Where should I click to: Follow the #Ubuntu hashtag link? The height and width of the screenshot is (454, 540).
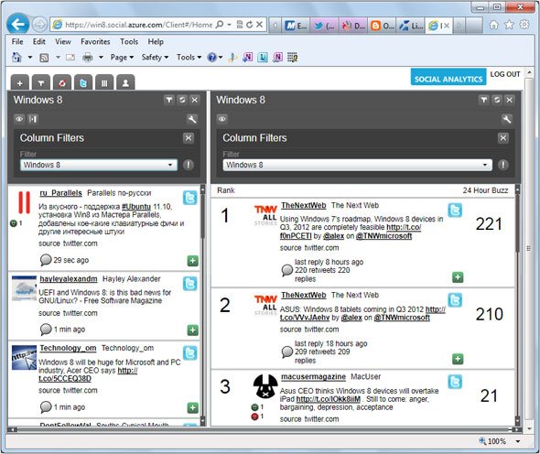(136, 207)
